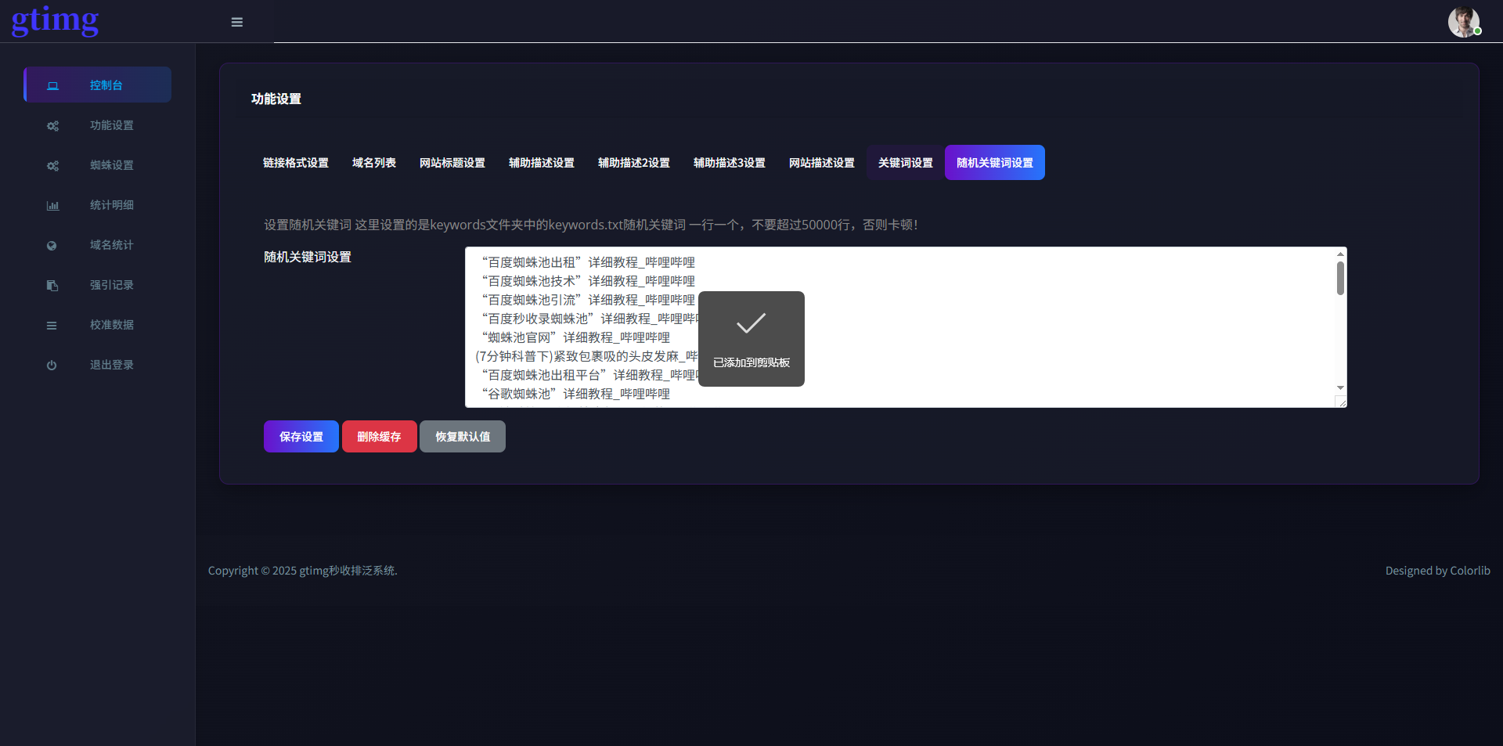Open the 关键词设置 tab
Image resolution: width=1503 pixels, height=746 pixels.
click(906, 163)
